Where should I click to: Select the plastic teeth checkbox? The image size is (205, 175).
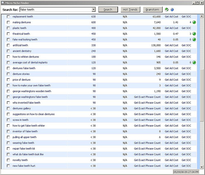(x=8, y=28)
